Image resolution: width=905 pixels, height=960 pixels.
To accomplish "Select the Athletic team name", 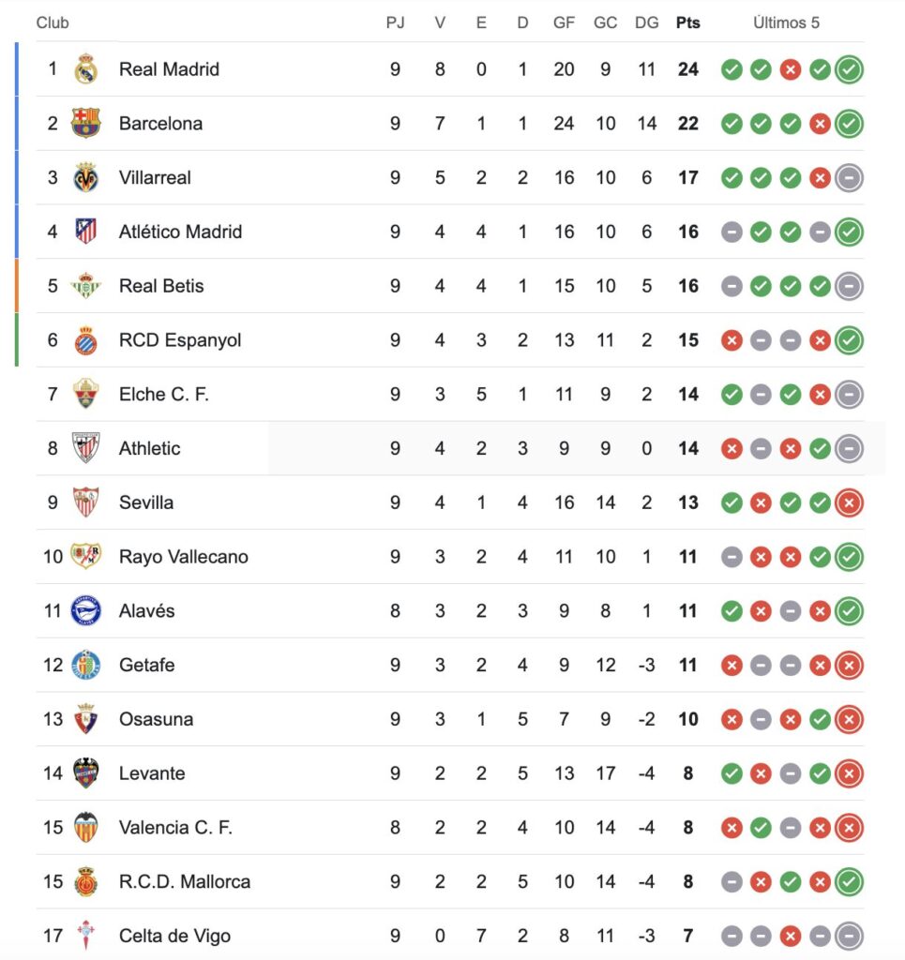I will (x=150, y=449).
